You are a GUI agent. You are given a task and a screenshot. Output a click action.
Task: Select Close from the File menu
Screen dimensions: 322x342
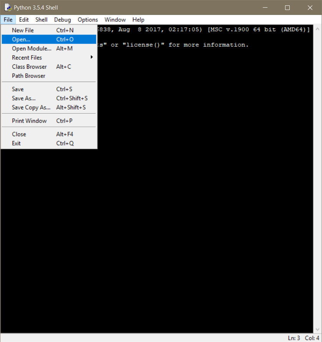click(x=49, y=134)
